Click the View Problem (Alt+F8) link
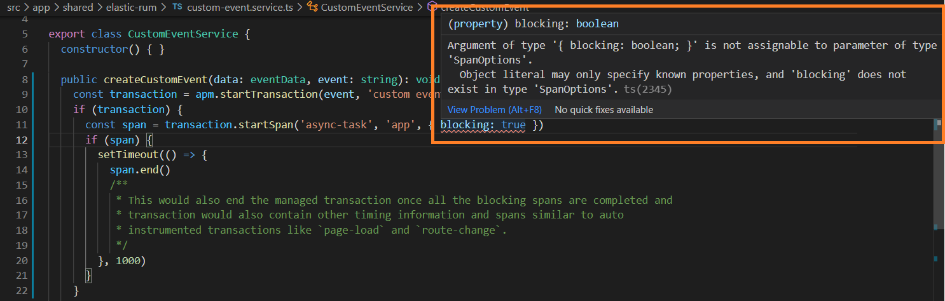Image resolution: width=945 pixels, height=301 pixels. [494, 110]
